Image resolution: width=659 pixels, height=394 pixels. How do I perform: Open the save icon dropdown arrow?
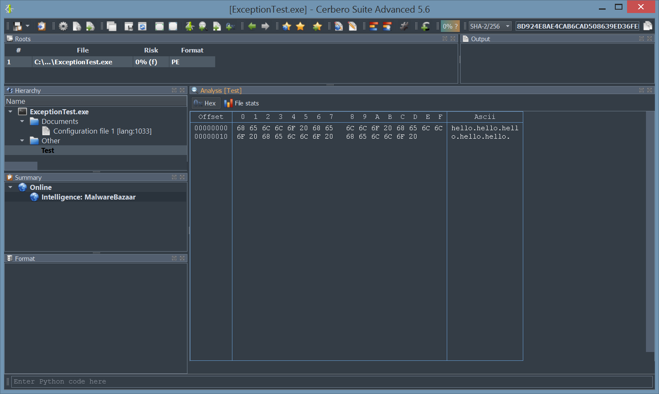(x=28, y=26)
